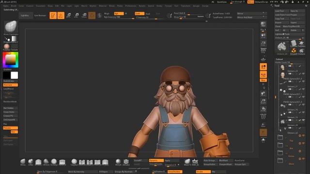Image resolution: width=310 pixels, height=174 pixels.
Task: Open the Brush menu
Action: [14, 6]
